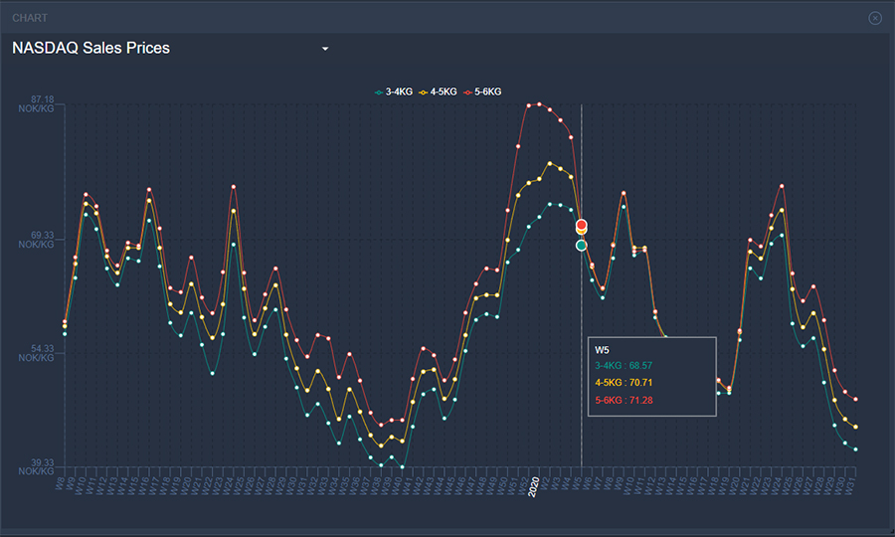Image resolution: width=895 pixels, height=537 pixels.
Task: Select lowest 3-4KG data point at W40
Action: tap(403, 466)
